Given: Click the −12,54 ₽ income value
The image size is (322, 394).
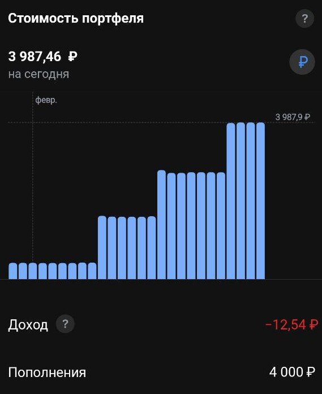Looking at the screenshot, I should coord(291,324).
